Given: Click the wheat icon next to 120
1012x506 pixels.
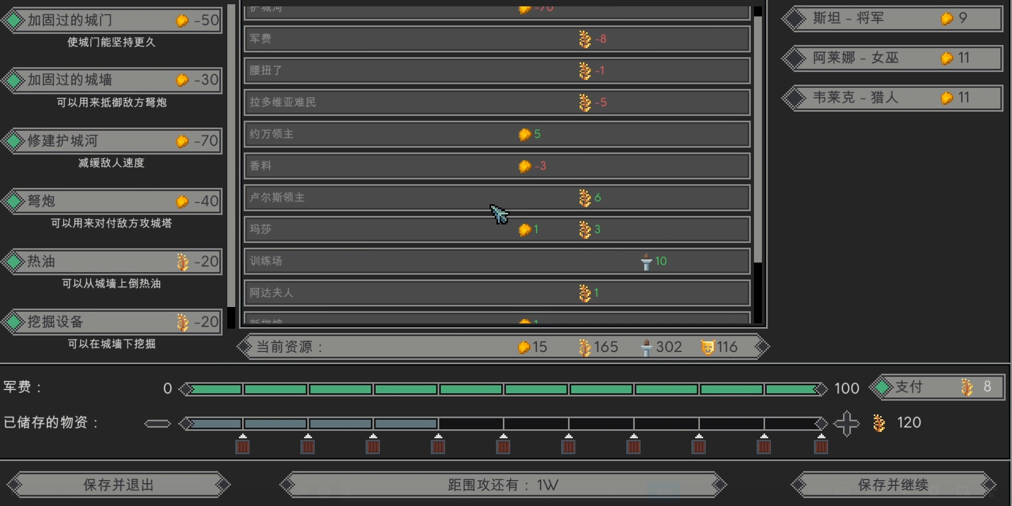Looking at the screenshot, I should coord(878,423).
